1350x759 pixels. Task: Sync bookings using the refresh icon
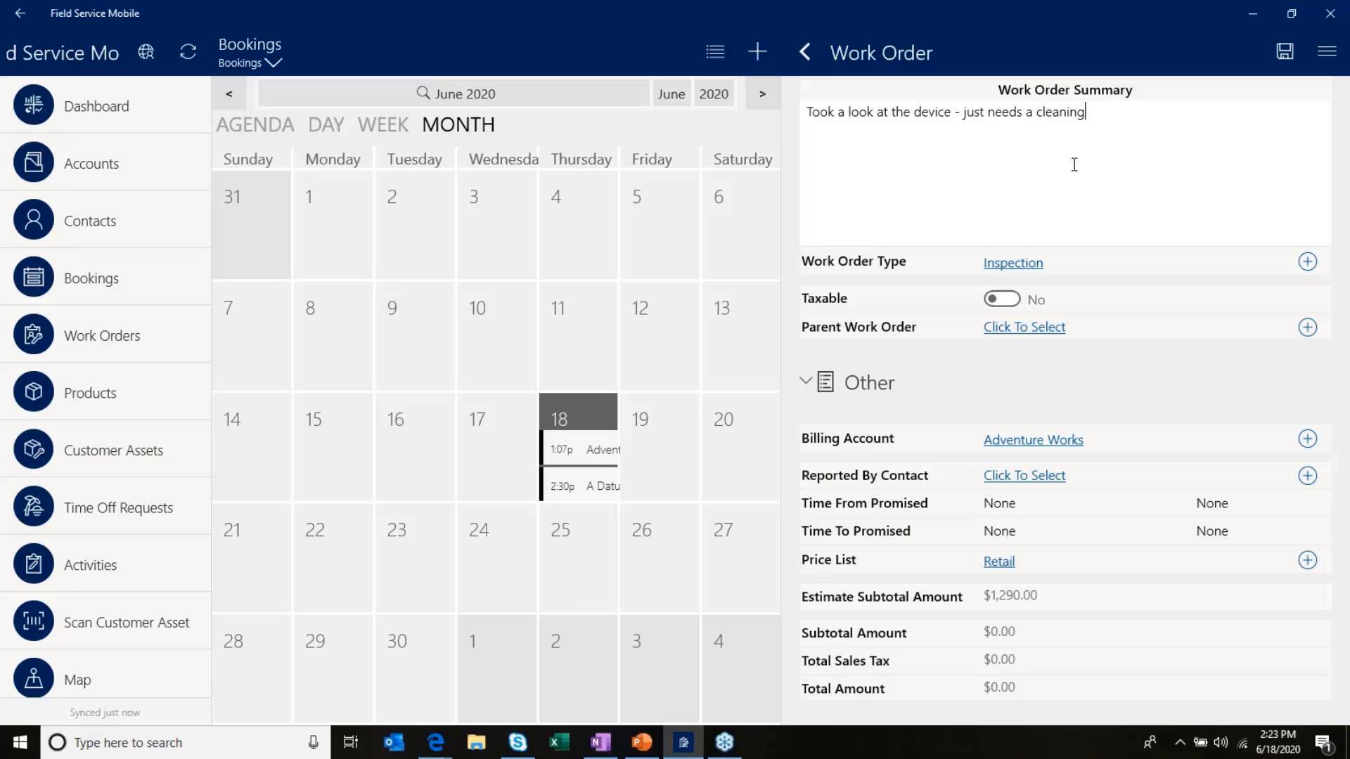coord(187,51)
